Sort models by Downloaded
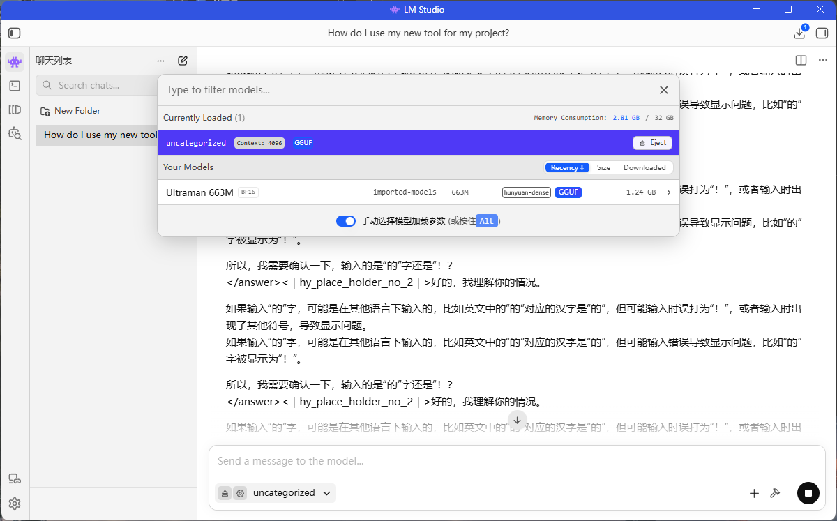The image size is (837, 521). 644,167
